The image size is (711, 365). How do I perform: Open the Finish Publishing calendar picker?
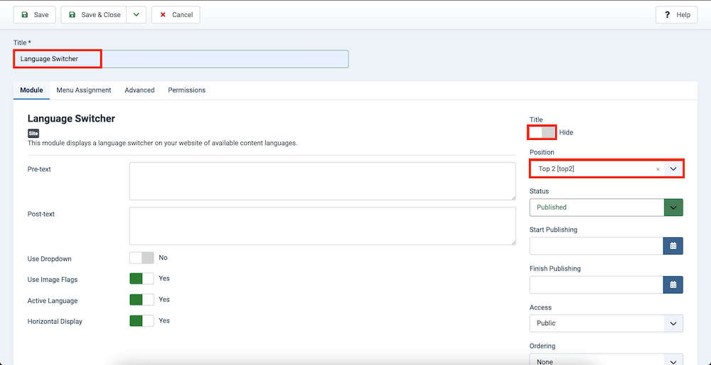point(673,285)
